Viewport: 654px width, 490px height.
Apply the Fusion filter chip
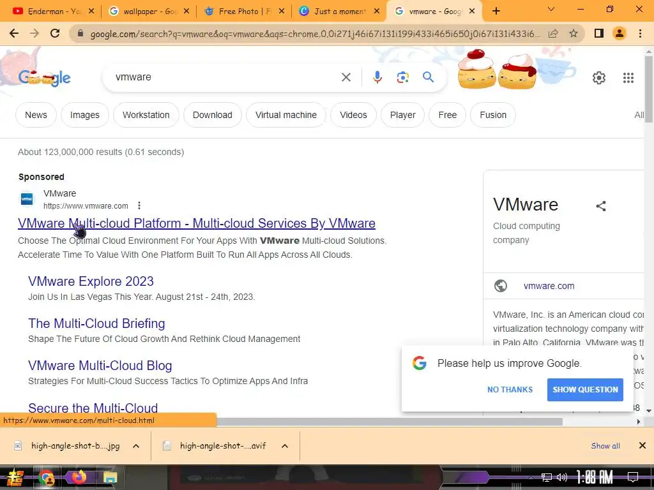(x=493, y=115)
